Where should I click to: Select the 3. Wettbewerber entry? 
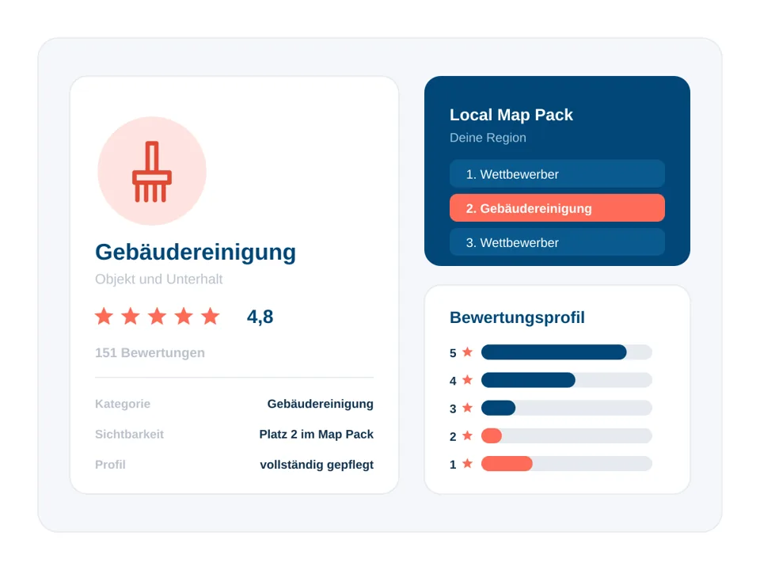pyautogui.click(x=557, y=242)
